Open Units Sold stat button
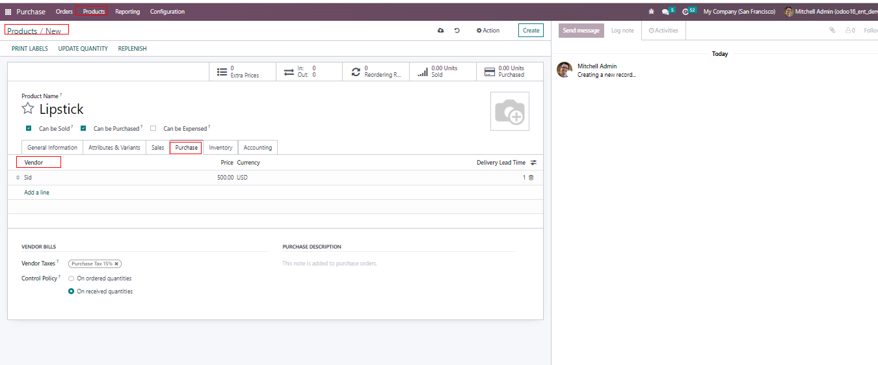Image resolution: width=878 pixels, height=365 pixels. point(443,72)
